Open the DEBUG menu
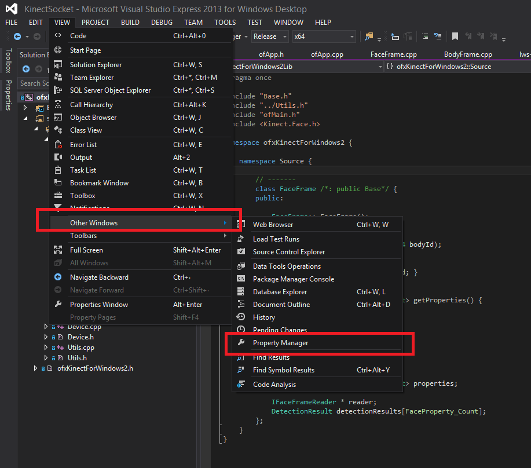This screenshot has height=468, width=531. [162, 23]
